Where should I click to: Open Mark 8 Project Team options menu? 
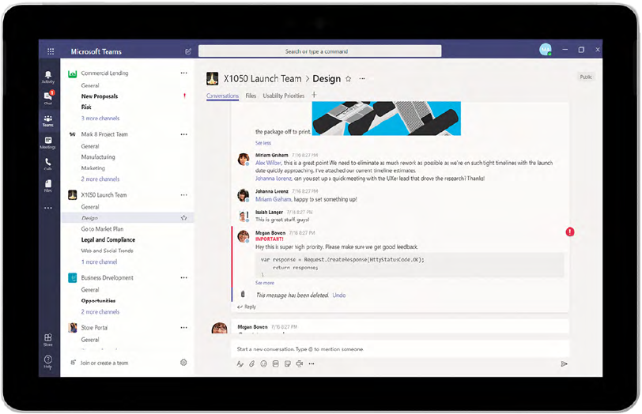(184, 134)
